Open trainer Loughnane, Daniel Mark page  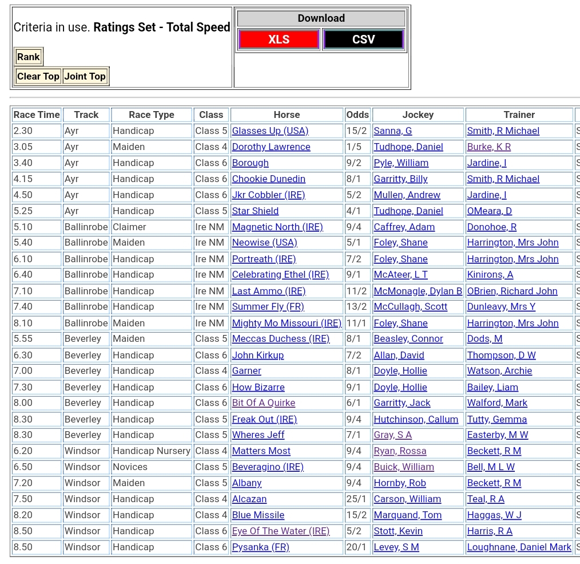click(519, 547)
